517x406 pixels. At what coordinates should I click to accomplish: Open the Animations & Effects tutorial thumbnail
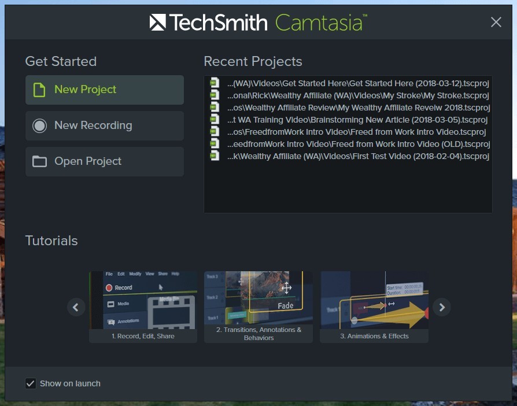(374, 300)
